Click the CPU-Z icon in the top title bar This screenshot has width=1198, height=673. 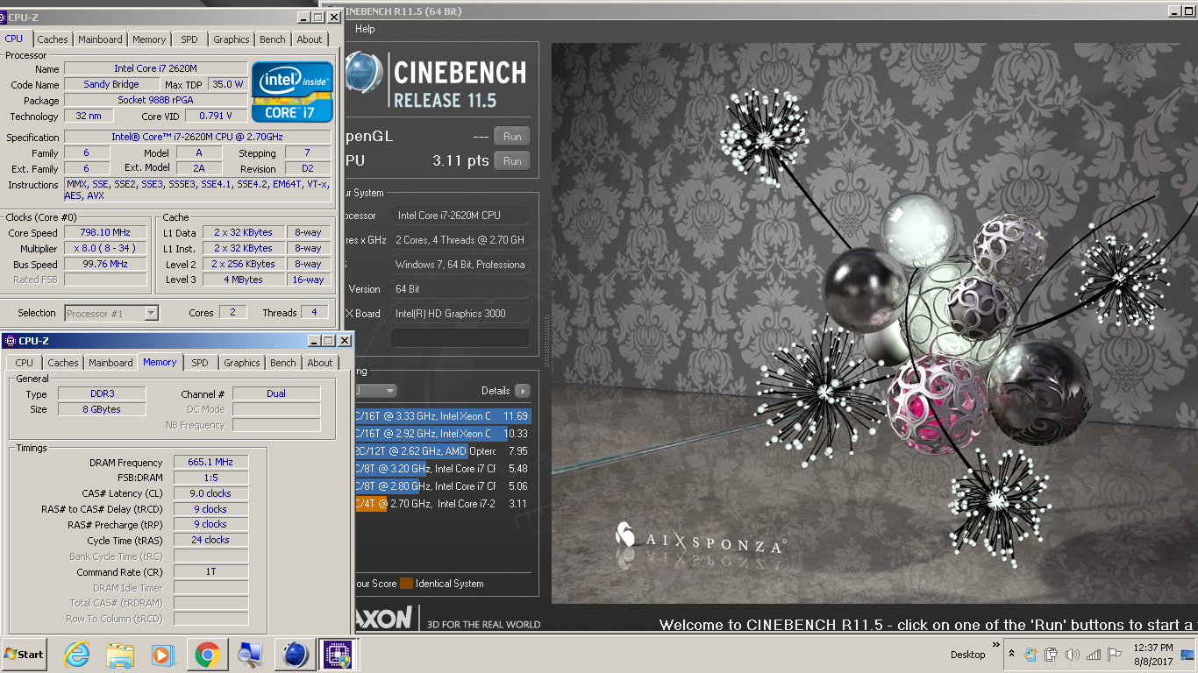pos(3,17)
